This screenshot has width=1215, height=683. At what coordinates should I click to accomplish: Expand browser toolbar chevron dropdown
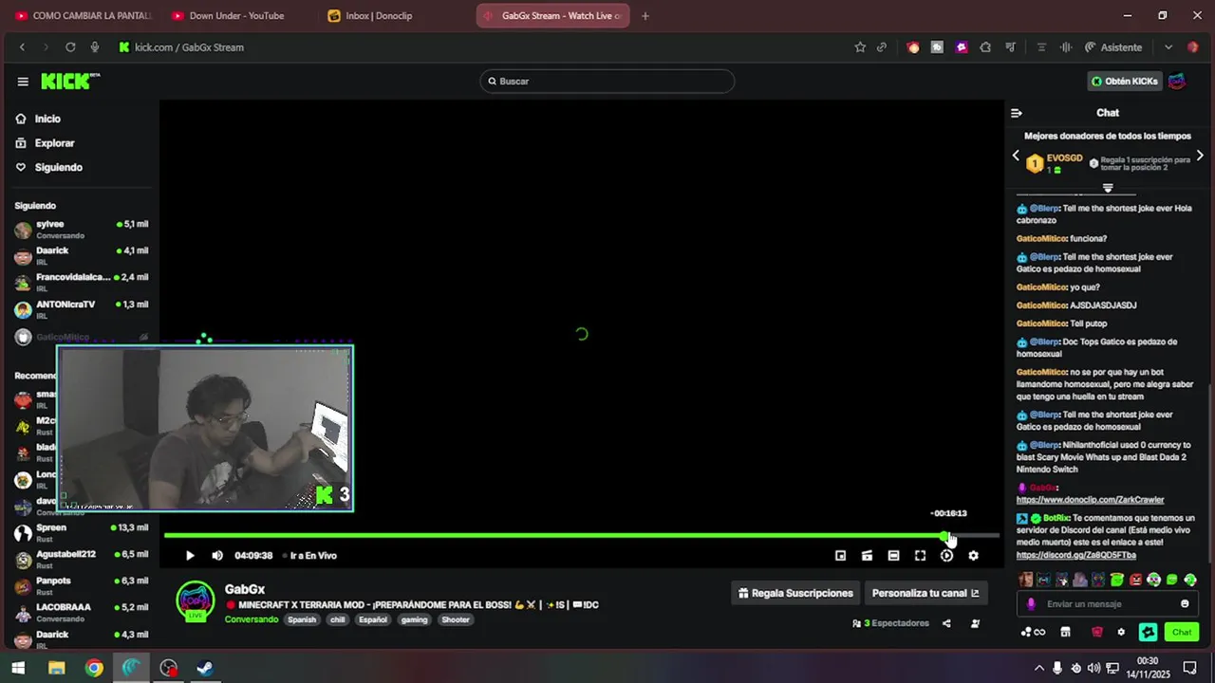(1168, 47)
